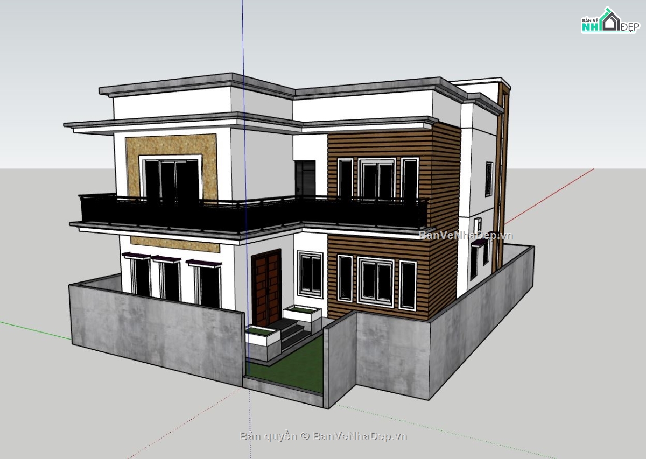Screen dimensions: 646x459
Task: Pick the red axis line
Action: [x=554, y=194]
